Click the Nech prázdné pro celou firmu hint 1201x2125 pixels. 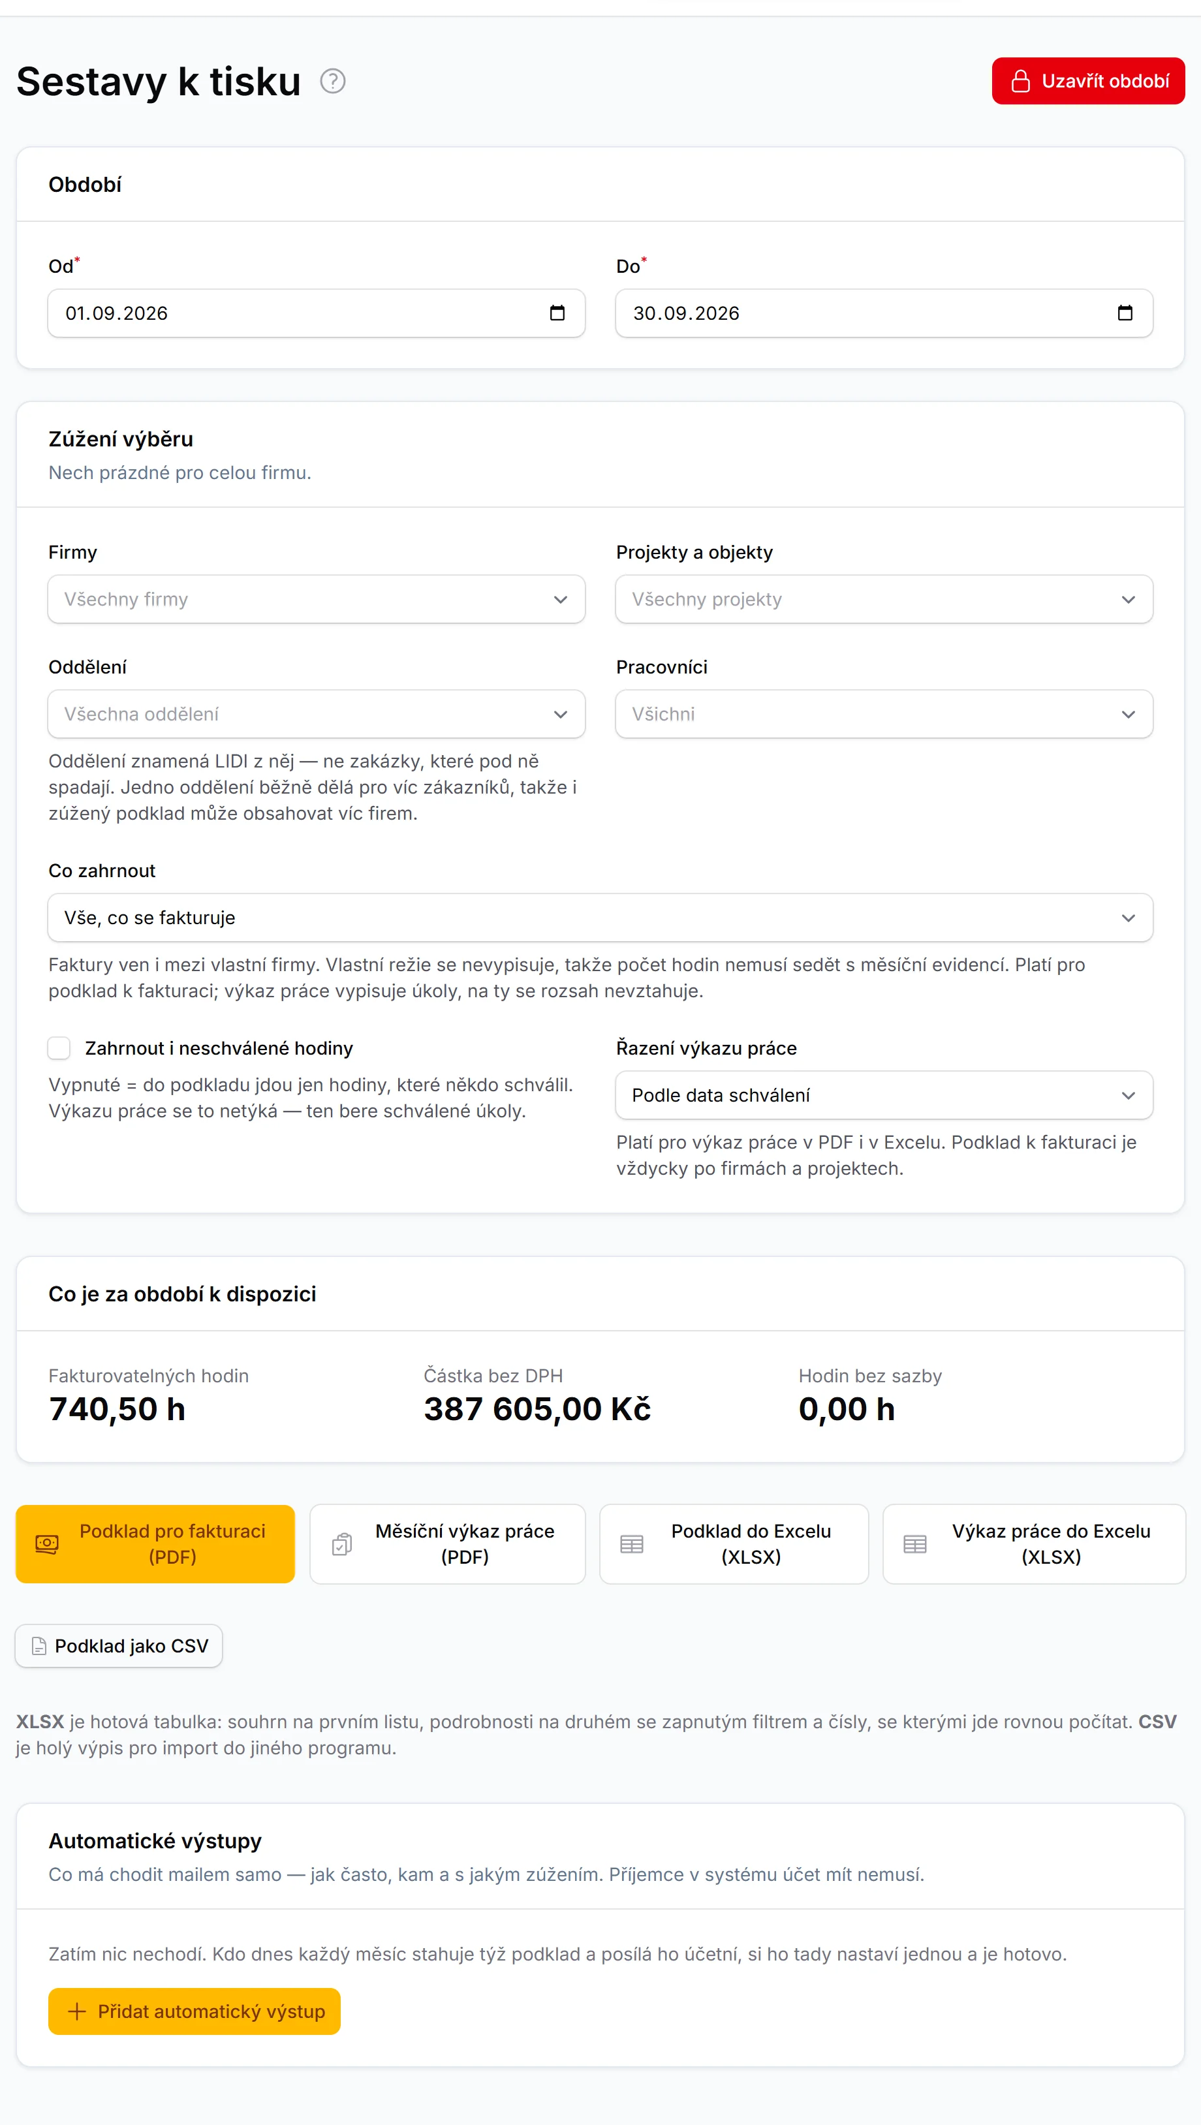[x=179, y=473]
